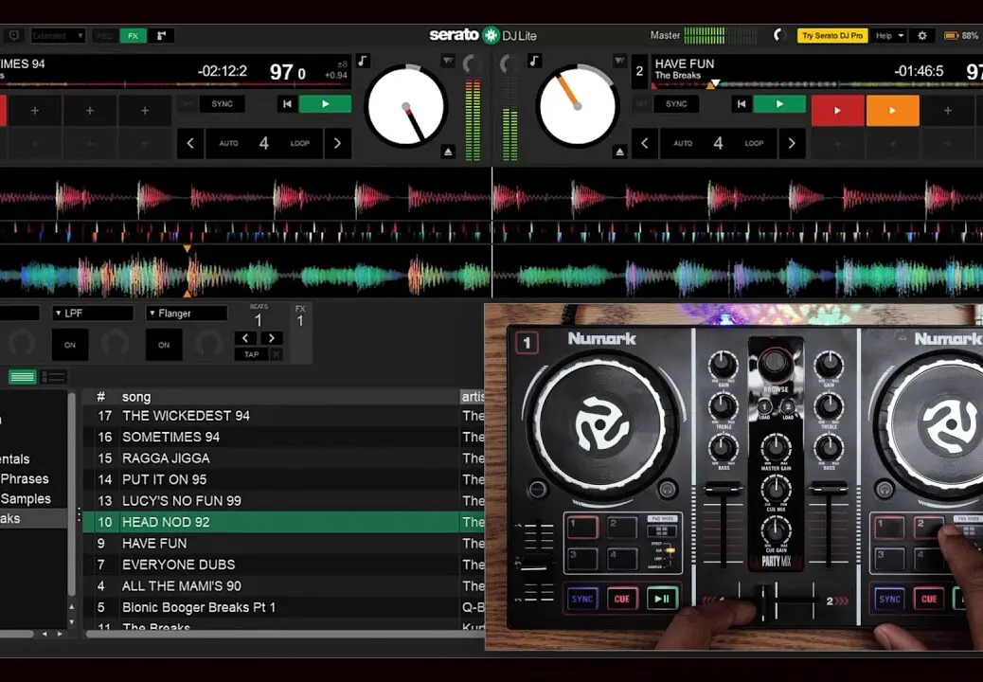Check the battery 88% indicator
This screenshot has height=682, width=983.
click(x=963, y=36)
